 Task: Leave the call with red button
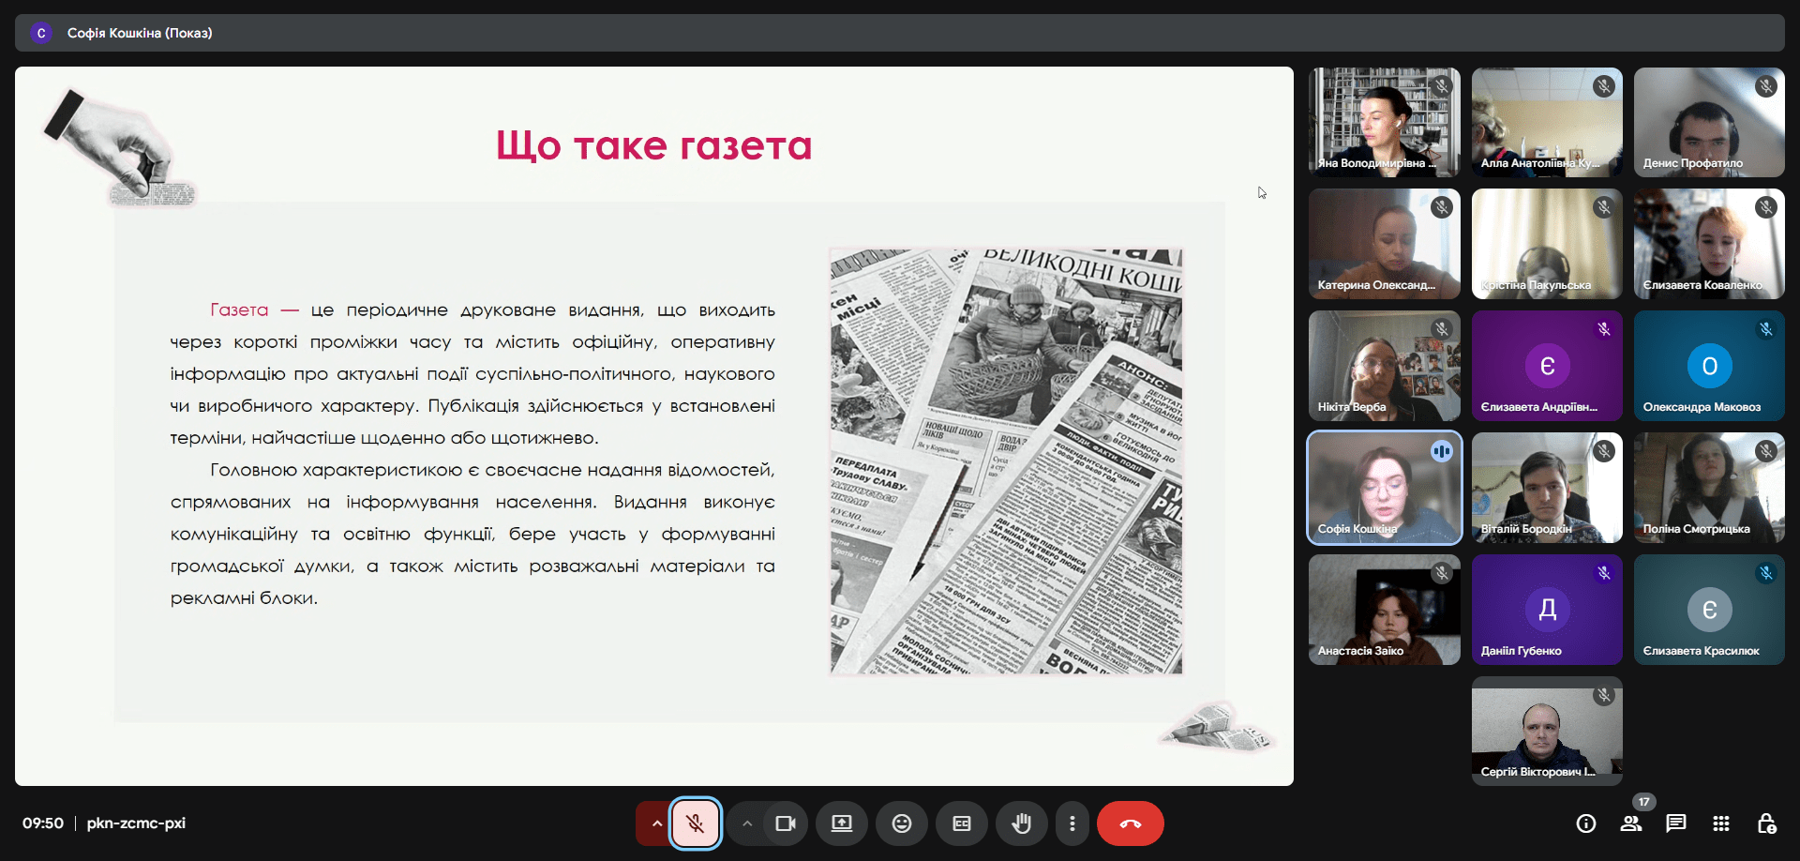point(1130,823)
